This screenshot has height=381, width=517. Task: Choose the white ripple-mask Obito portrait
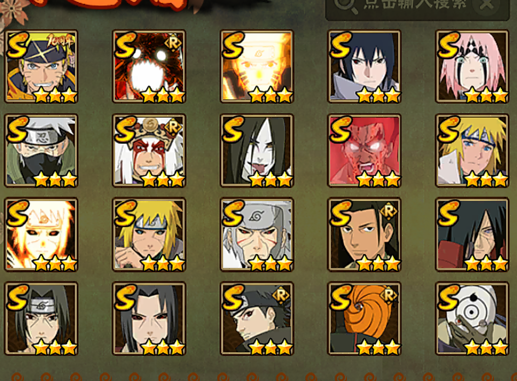pos(472,318)
